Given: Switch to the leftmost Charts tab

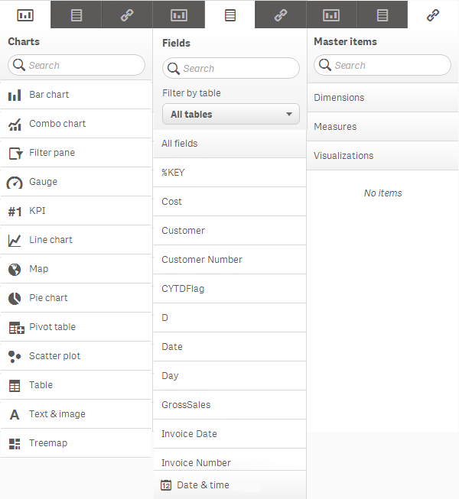Looking at the screenshot, I should click(x=25, y=15).
